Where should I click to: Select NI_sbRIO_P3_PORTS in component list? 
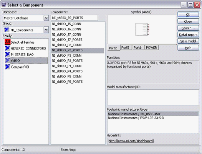[67, 61]
